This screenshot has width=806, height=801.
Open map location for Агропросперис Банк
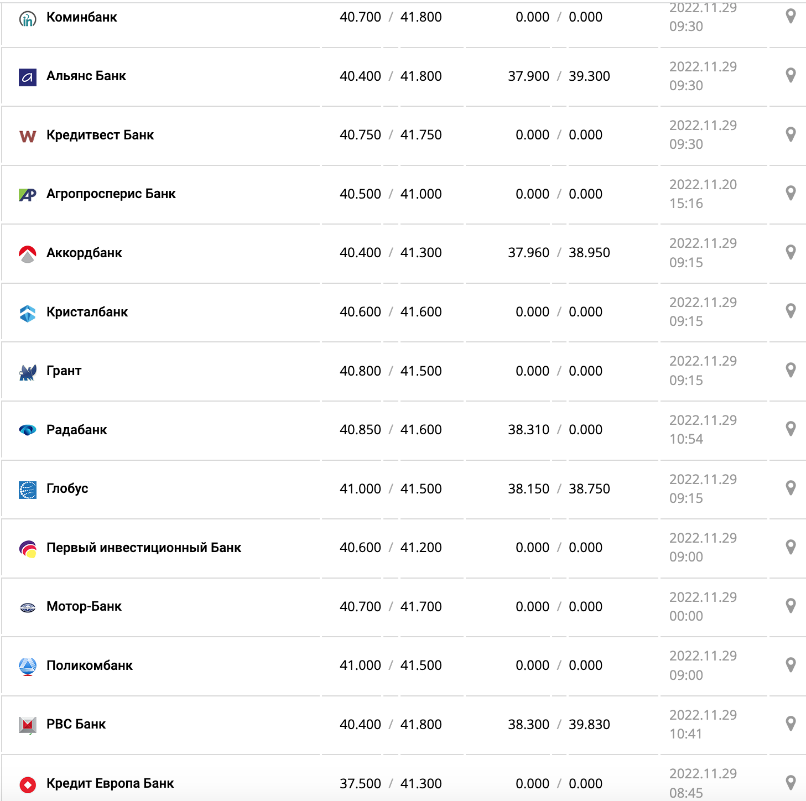(x=791, y=193)
